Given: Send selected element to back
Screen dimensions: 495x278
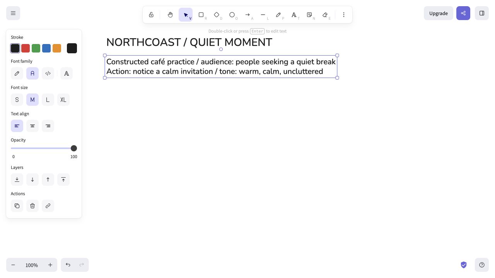Looking at the screenshot, I should 17,180.
